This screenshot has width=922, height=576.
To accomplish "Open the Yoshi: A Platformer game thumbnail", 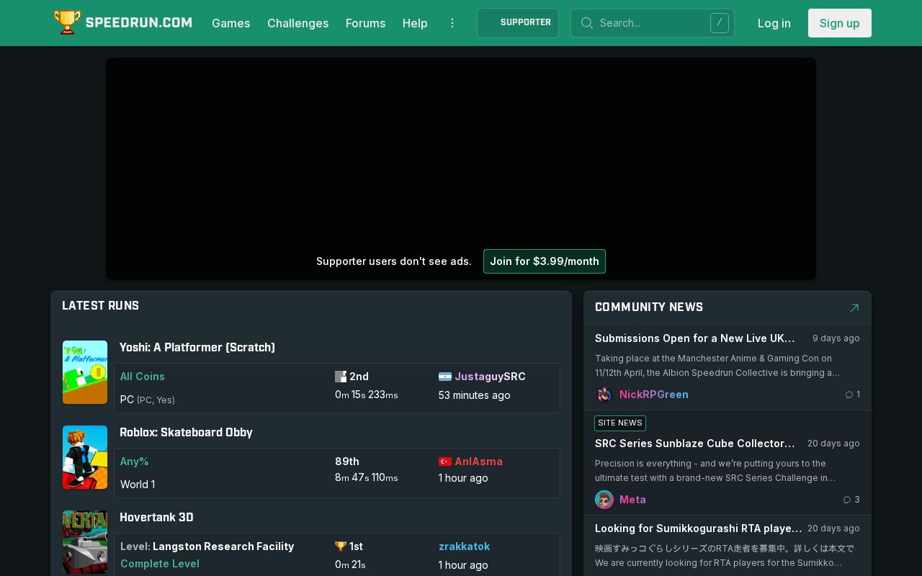I will [85, 372].
